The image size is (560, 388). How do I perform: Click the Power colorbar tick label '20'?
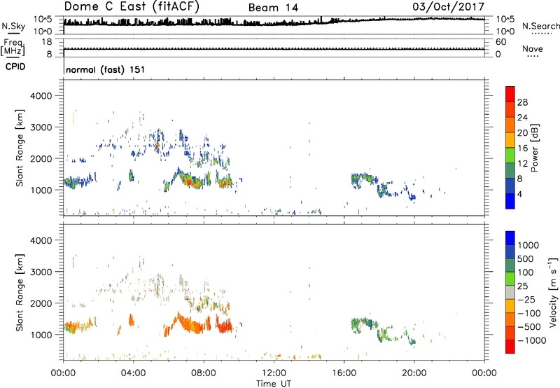click(x=522, y=133)
